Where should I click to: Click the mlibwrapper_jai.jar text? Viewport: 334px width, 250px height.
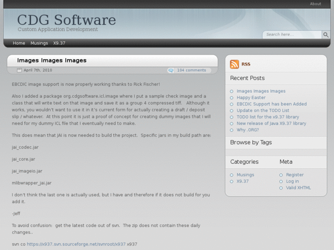pyautogui.click(x=32, y=183)
